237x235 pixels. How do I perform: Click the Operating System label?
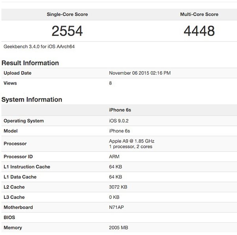click(x=24, y=121)
